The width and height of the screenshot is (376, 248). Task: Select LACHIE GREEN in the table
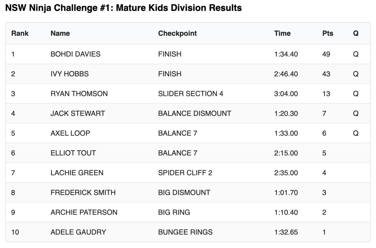pyautogui.click(x=77, y=173)
